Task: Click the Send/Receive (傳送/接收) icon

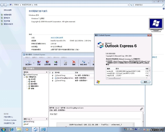Action: tap(84, 63)
